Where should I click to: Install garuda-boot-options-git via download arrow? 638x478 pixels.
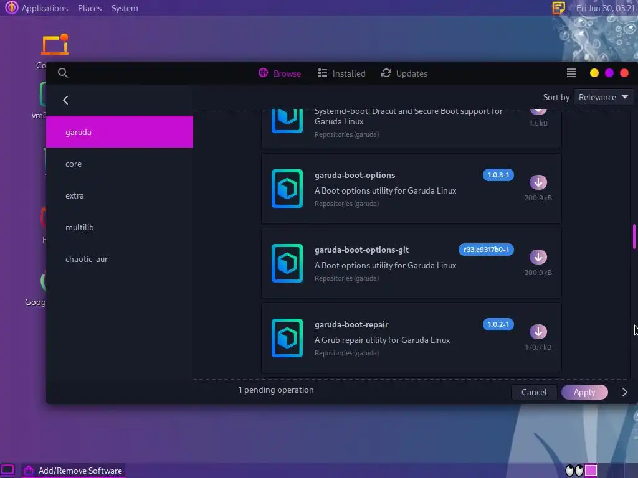(x=538, y=257)
